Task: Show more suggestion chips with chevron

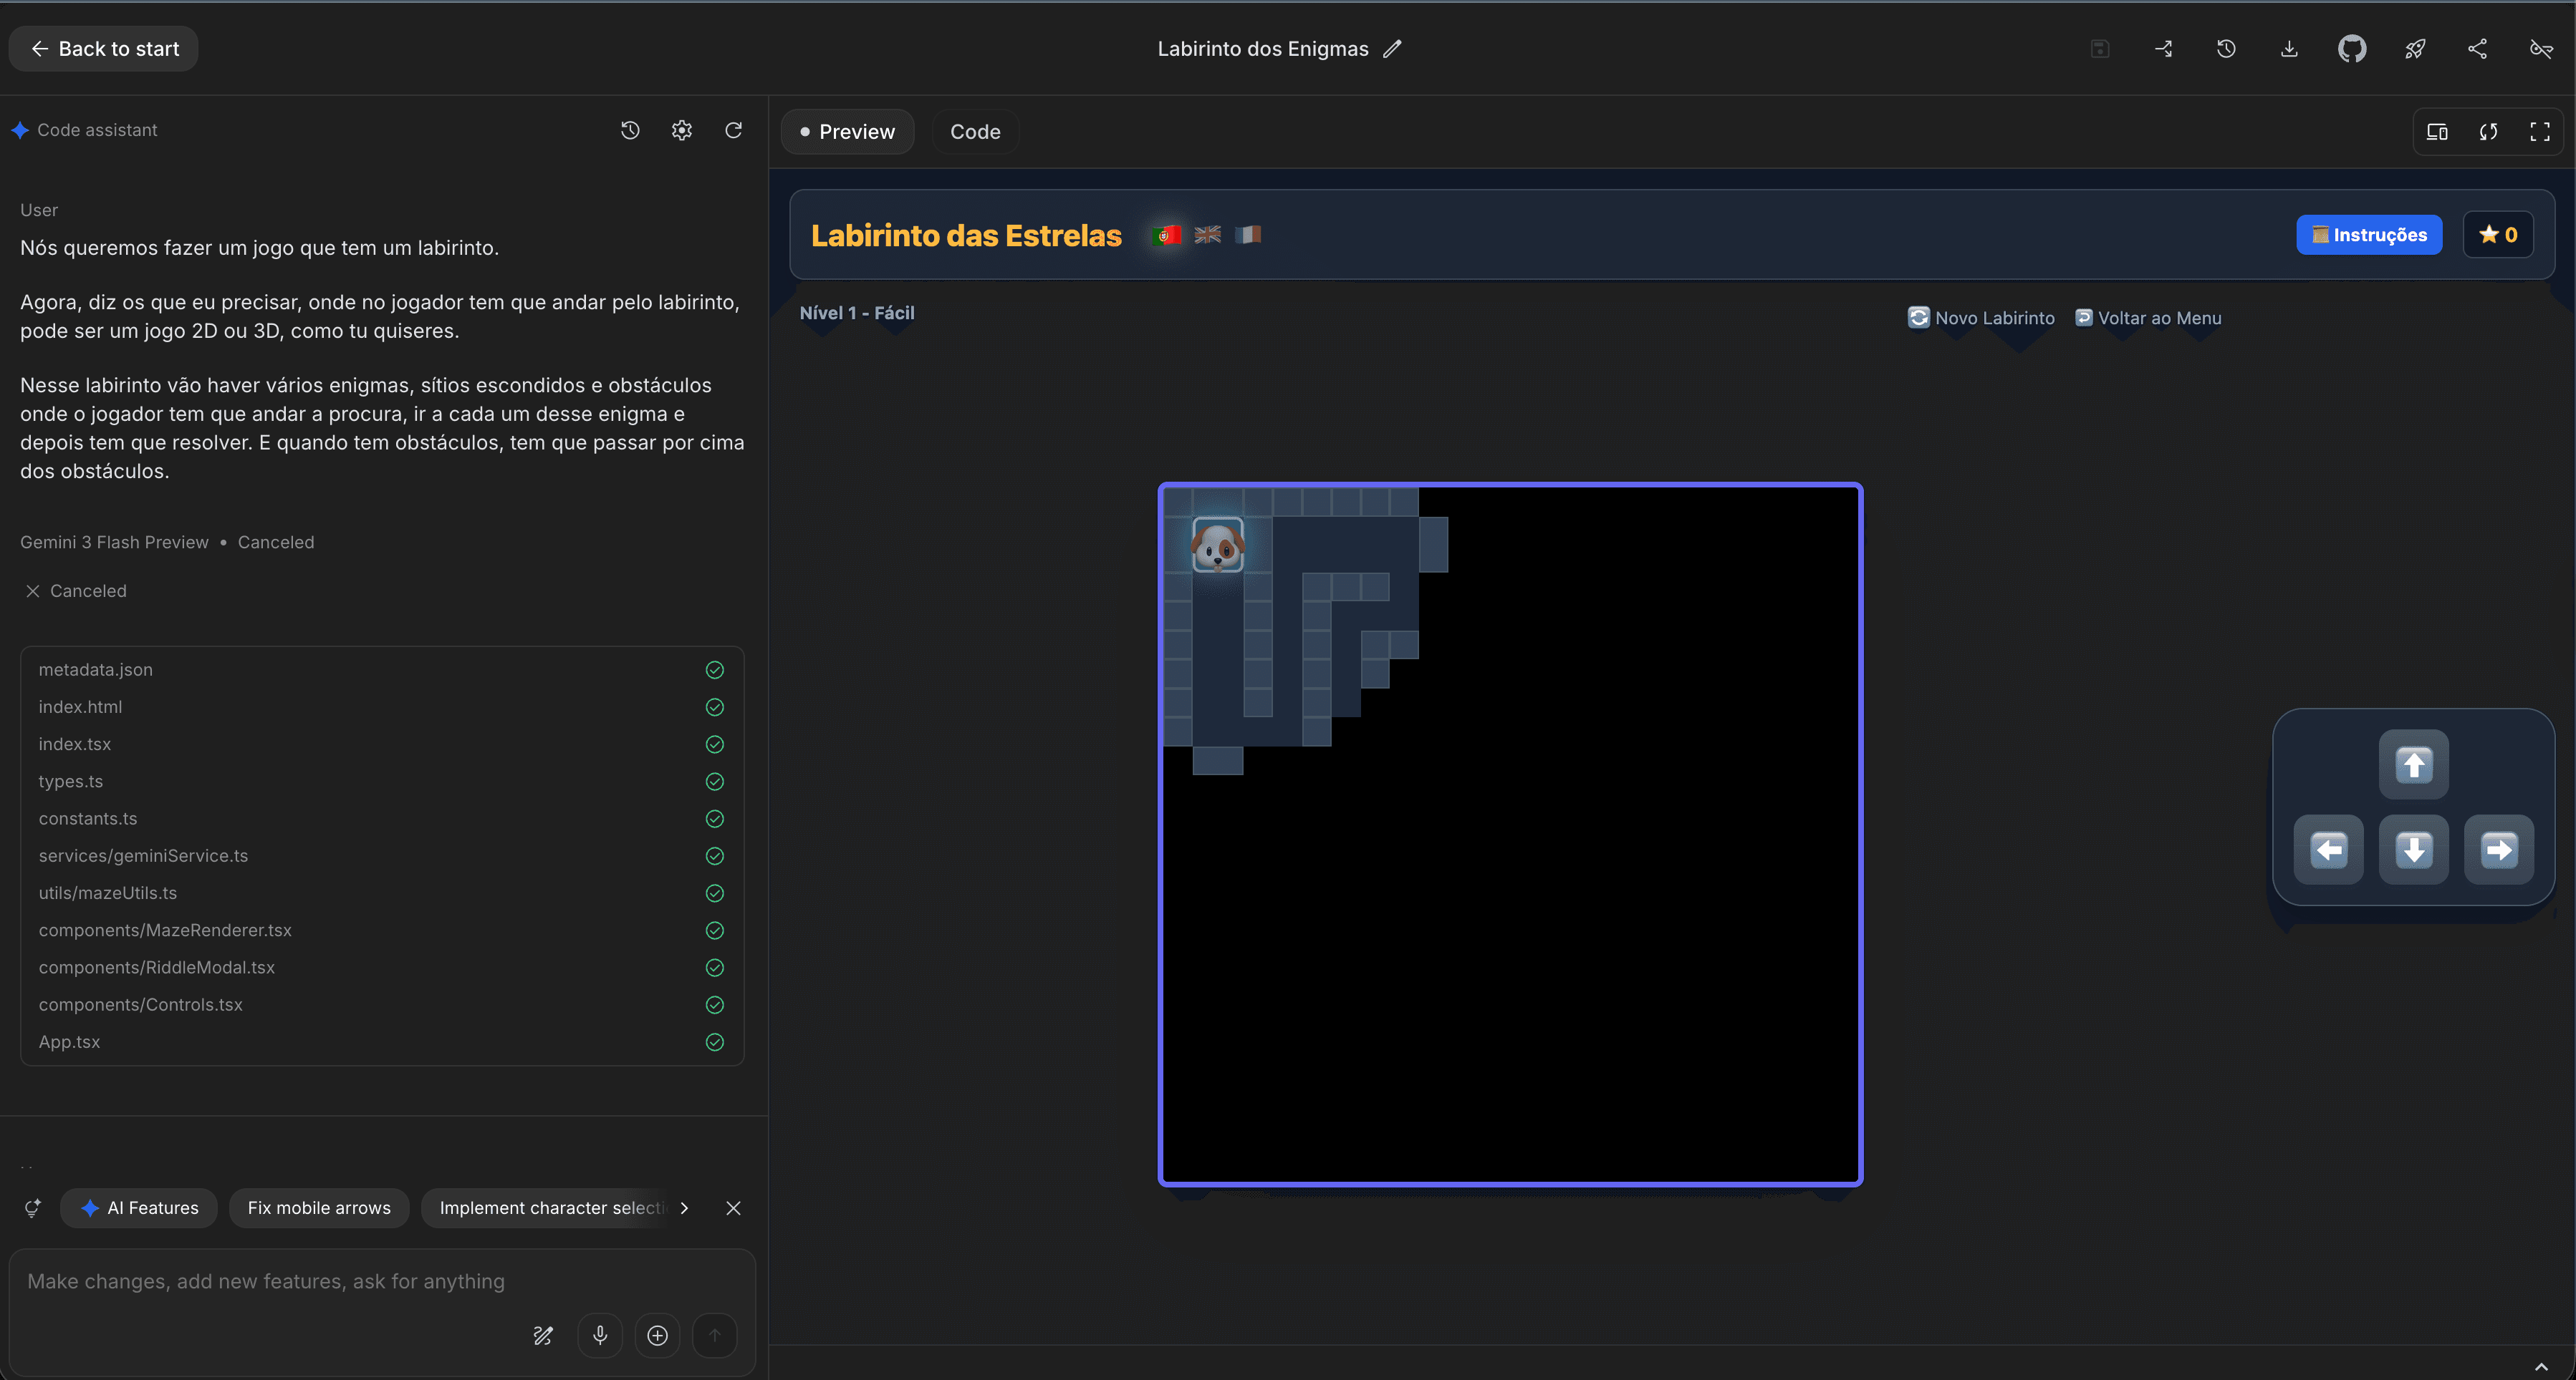Action: pyautogui.click(x=684, y=1207)
